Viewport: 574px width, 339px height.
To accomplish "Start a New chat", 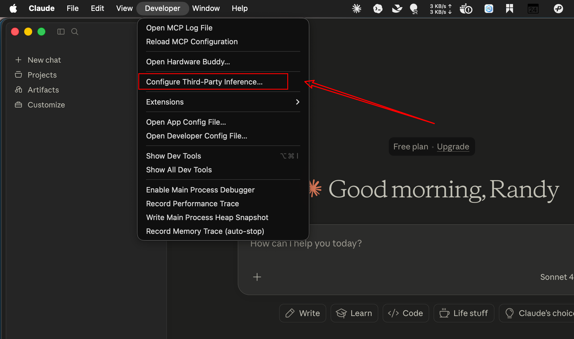I will click(44, 60).
